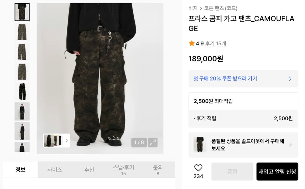The width and height of the screenshot is (305, 189).
Task: Open the 문의 tab
Action: 158,170
